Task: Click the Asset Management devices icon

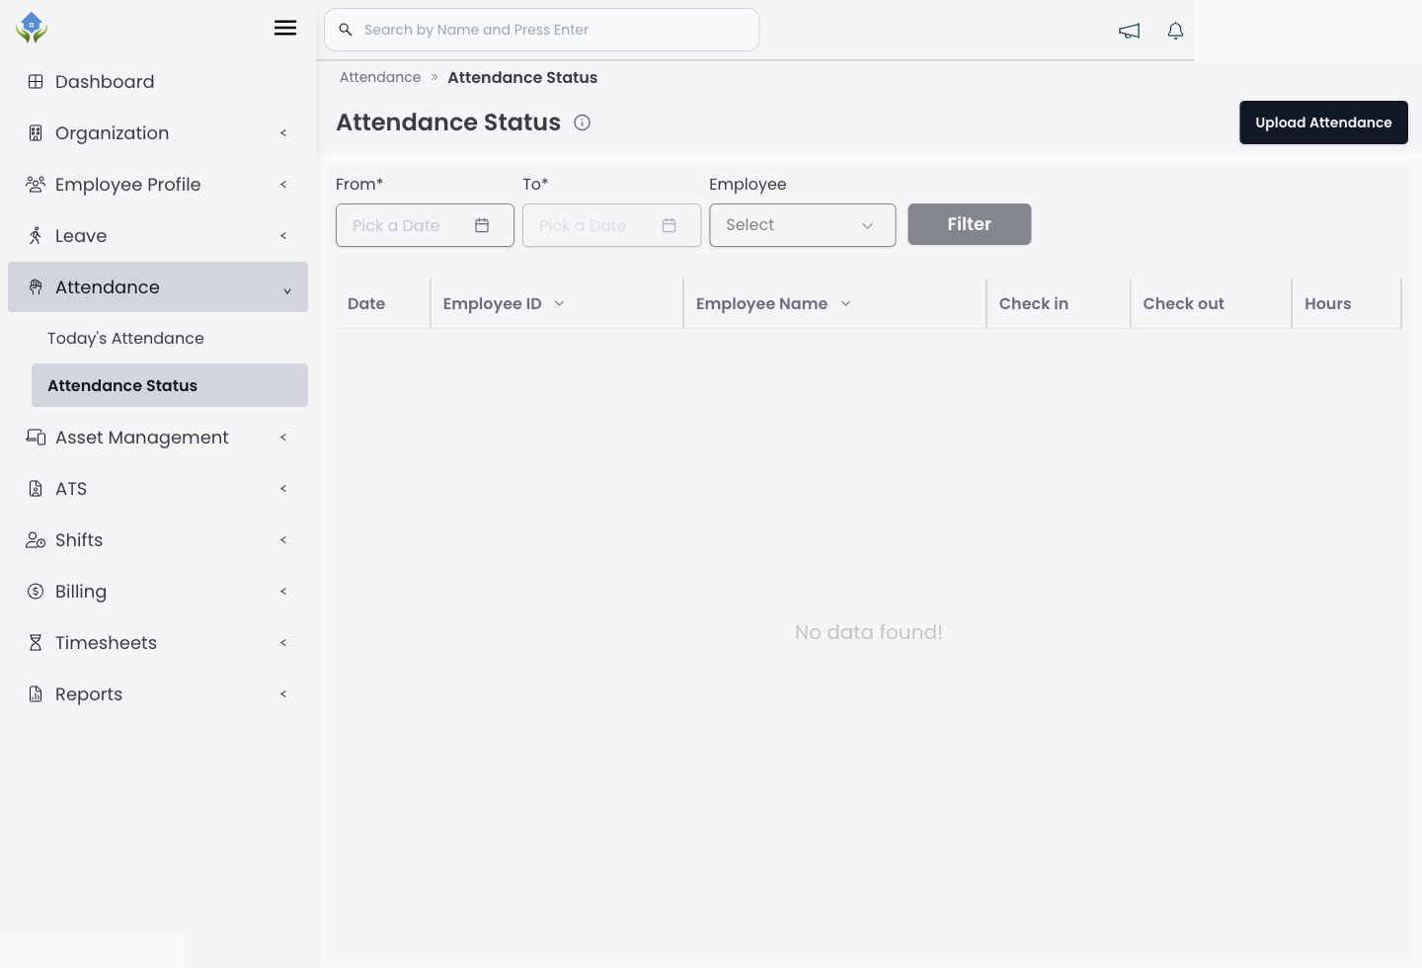Action: point(36,437)
